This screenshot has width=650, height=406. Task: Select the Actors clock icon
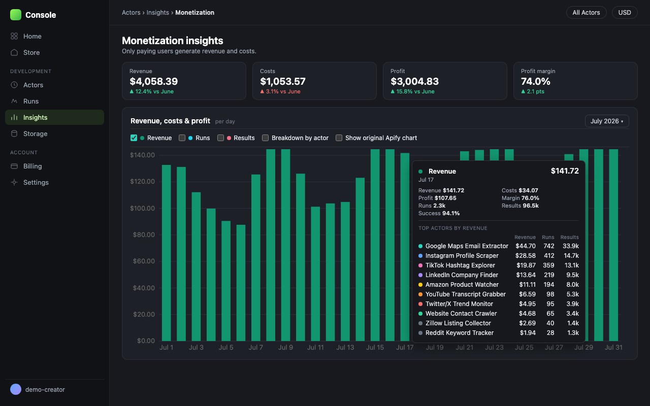click(14, 85)
